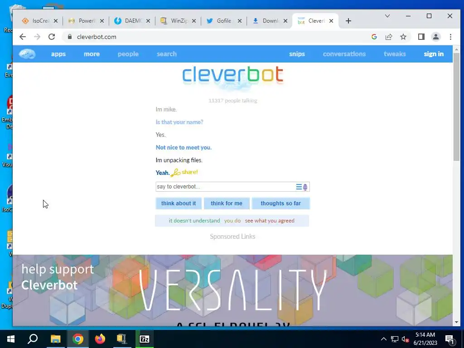Click the browser forward arrow

[x=37, y=37]
